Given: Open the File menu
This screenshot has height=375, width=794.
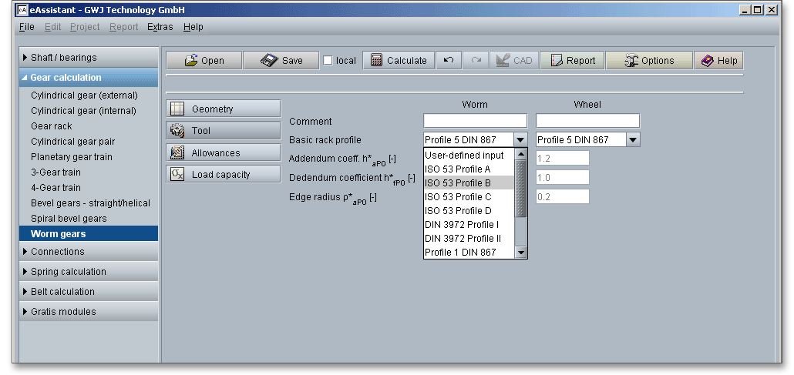Looking at the screenshot, I should coord(26,27).
